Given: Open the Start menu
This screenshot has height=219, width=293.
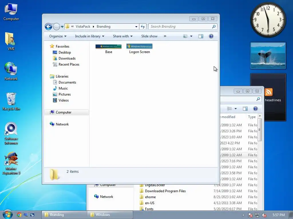Looking at the screenshot, I should (x=7, y=215).
